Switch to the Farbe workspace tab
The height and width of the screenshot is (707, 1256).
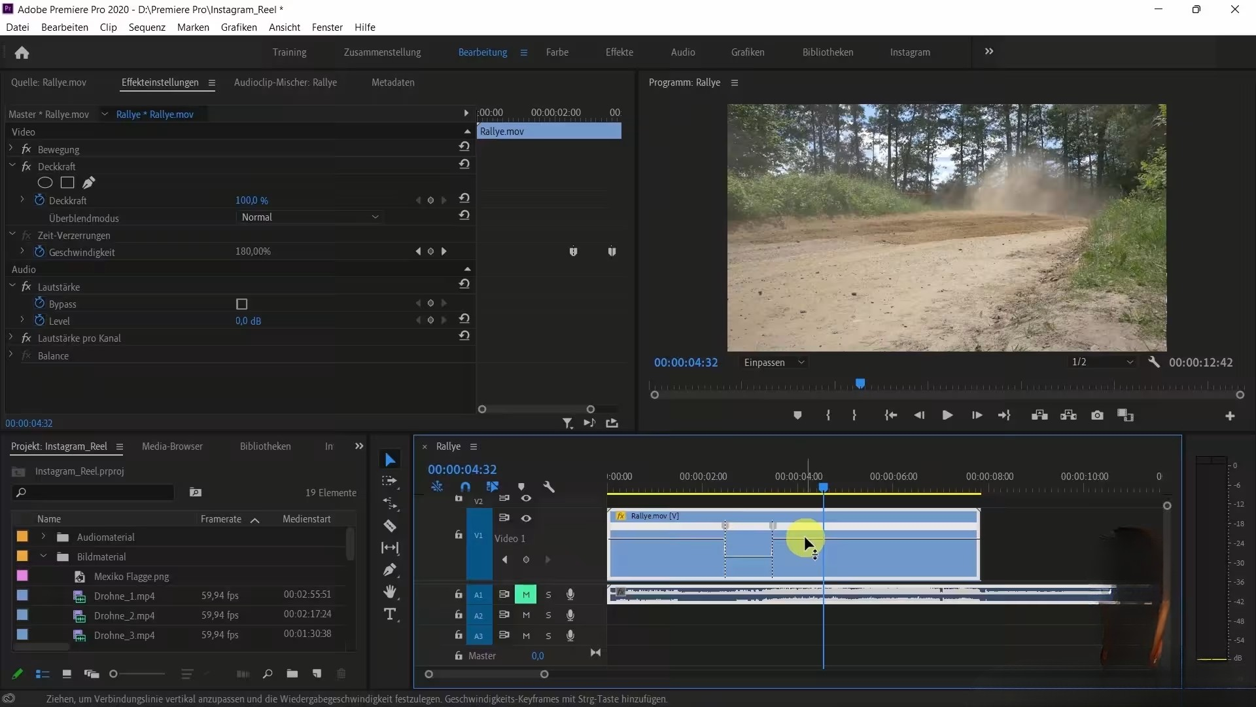(557, 52)
